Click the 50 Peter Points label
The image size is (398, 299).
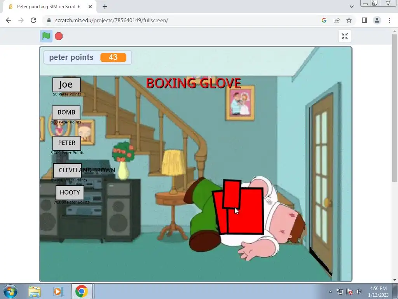point(67,94)
